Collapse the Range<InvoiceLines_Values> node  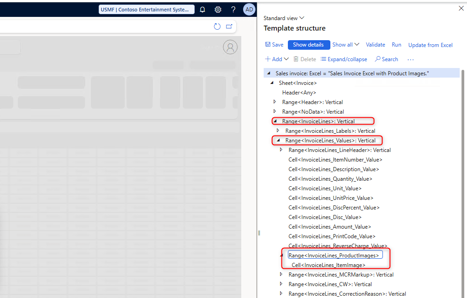[278, 141]
